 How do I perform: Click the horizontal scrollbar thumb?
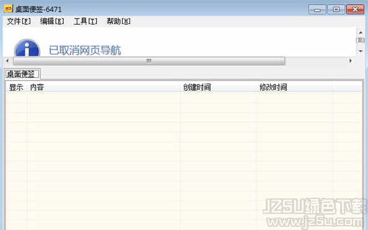pos(149,61)
